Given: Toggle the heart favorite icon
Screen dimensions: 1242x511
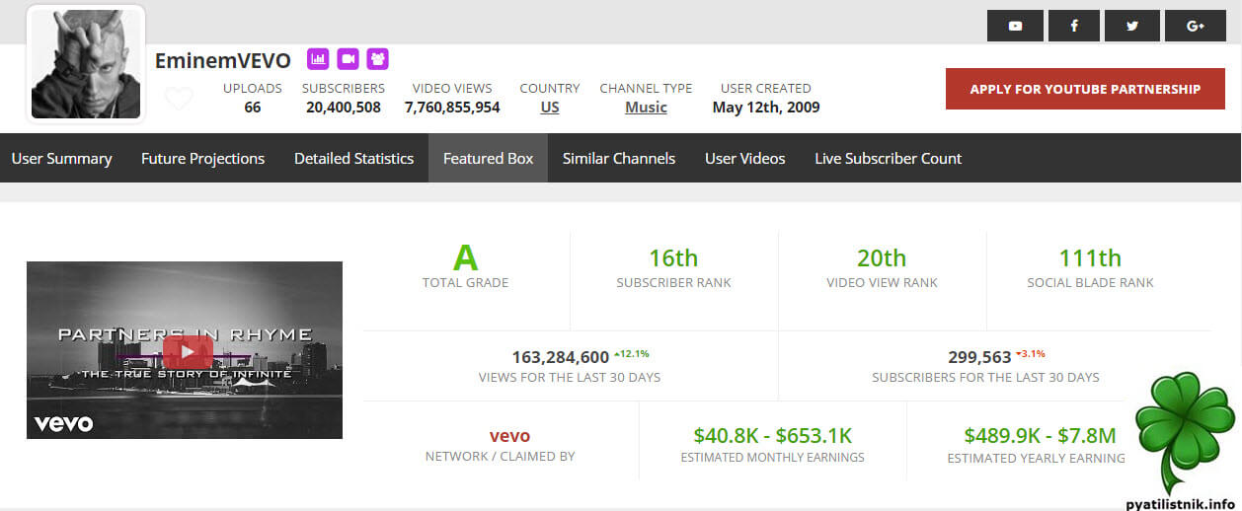Looking at the screenshot, I should pyautogui.click(x=179, y=99).
